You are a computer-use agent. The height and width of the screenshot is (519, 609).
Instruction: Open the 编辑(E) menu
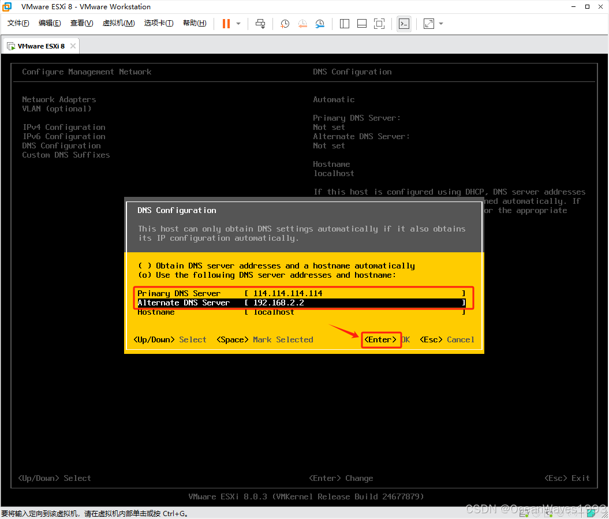pyautogui.click(x=50, y=23)
